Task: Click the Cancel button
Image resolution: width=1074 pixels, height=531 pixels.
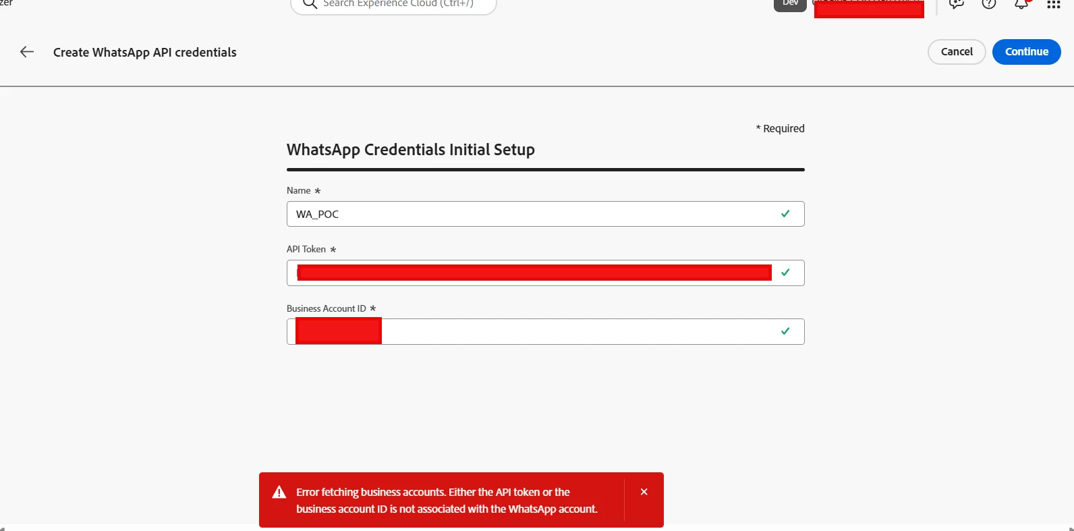Action: [957, 52]
